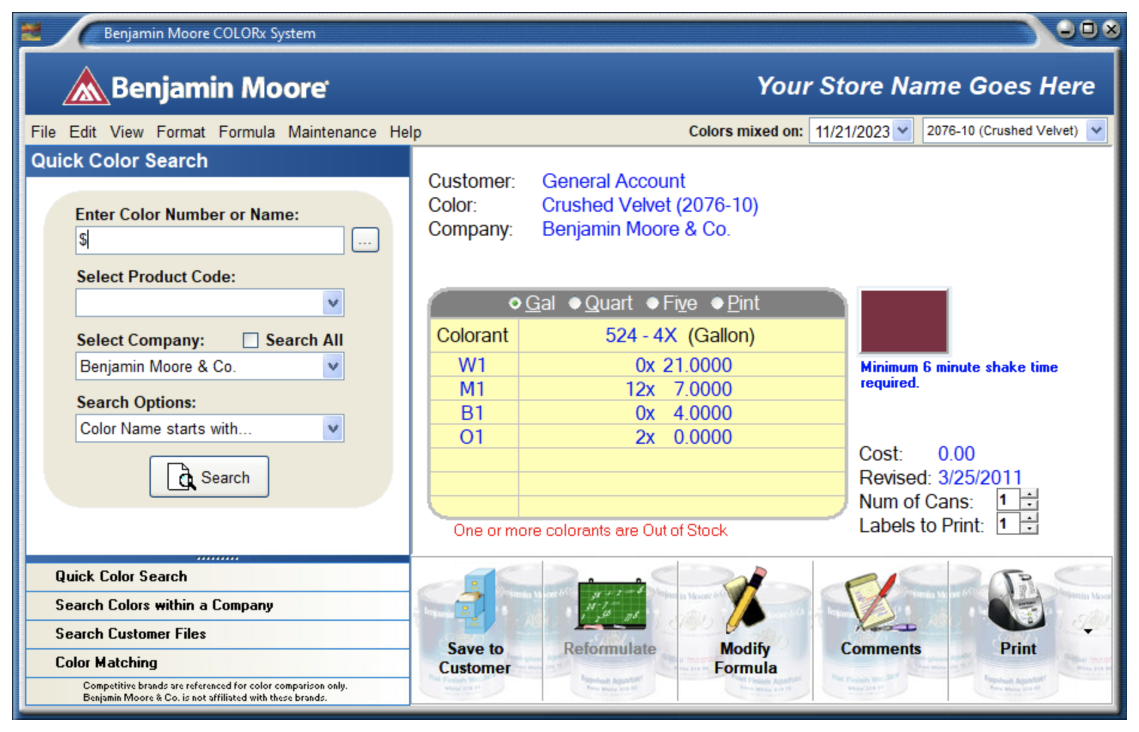The image size is (1139, 732).
Task: Expand the Select Product Code dropdown
Action: click(x=333, y=303)
